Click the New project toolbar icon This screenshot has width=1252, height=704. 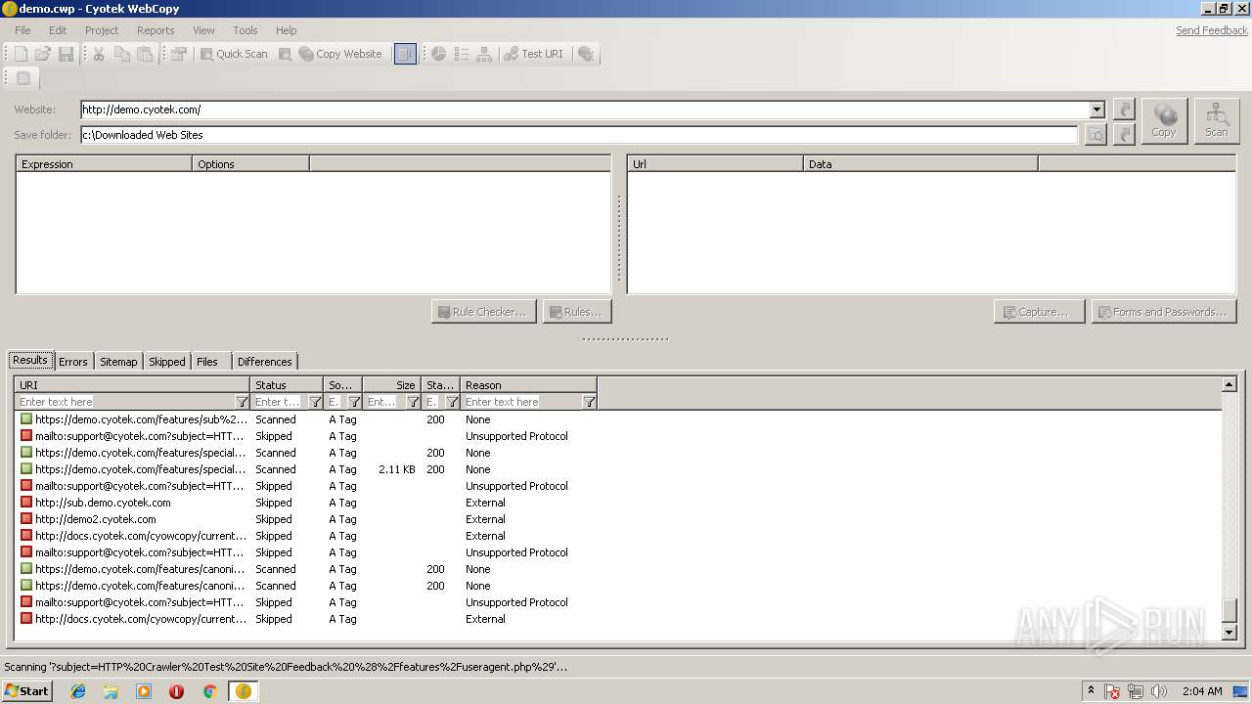click(x=21, y=54)
